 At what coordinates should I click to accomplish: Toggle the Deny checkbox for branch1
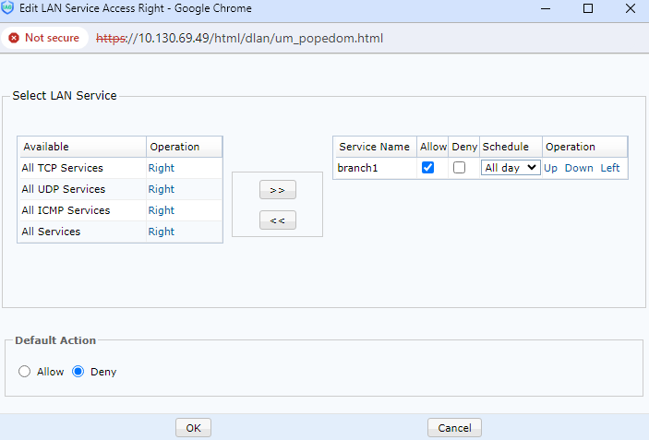pos(459,168)
